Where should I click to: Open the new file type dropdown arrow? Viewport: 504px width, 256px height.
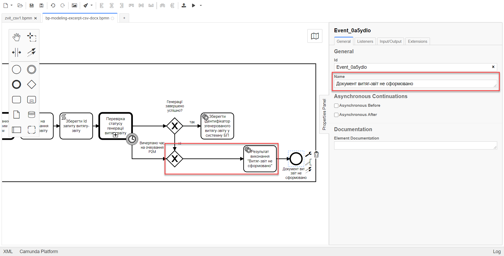(12, 5)
